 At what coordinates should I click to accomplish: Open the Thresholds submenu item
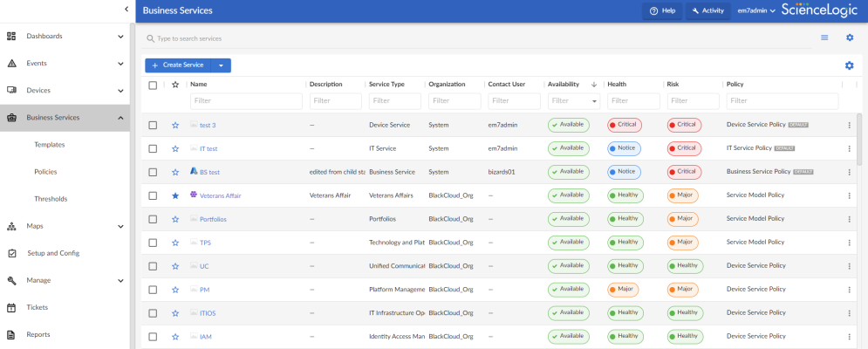click(51, 199)
